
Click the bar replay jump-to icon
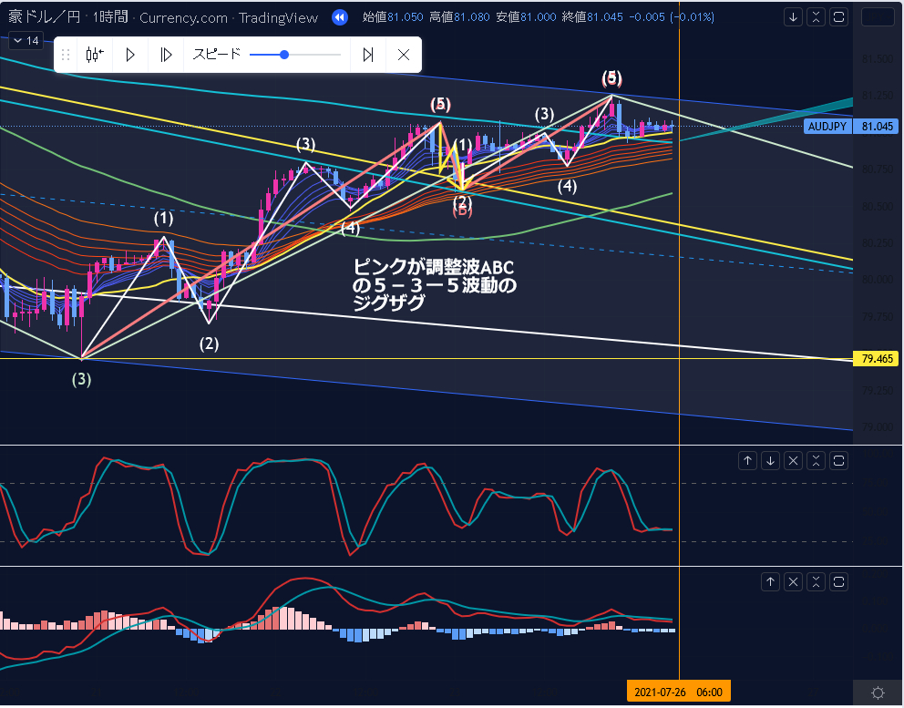coord(95,55)
